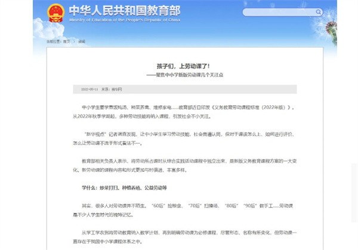Click the source label 新华网
Viewport: 358px width, 250px height.
117,89
